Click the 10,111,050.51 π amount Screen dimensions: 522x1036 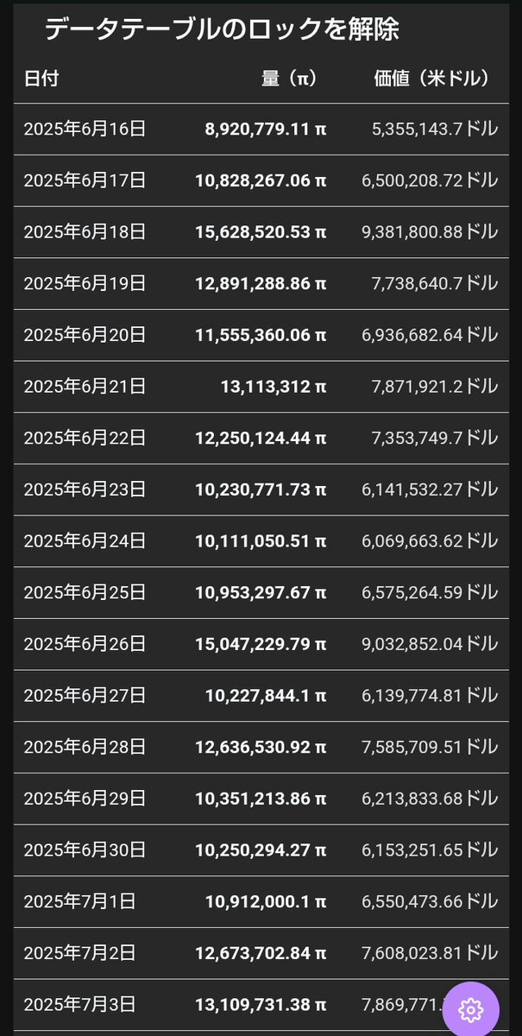click(x=261, y=541)
